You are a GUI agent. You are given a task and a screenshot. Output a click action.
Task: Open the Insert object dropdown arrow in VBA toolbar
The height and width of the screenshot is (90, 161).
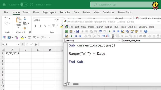(x=74, y=31)
